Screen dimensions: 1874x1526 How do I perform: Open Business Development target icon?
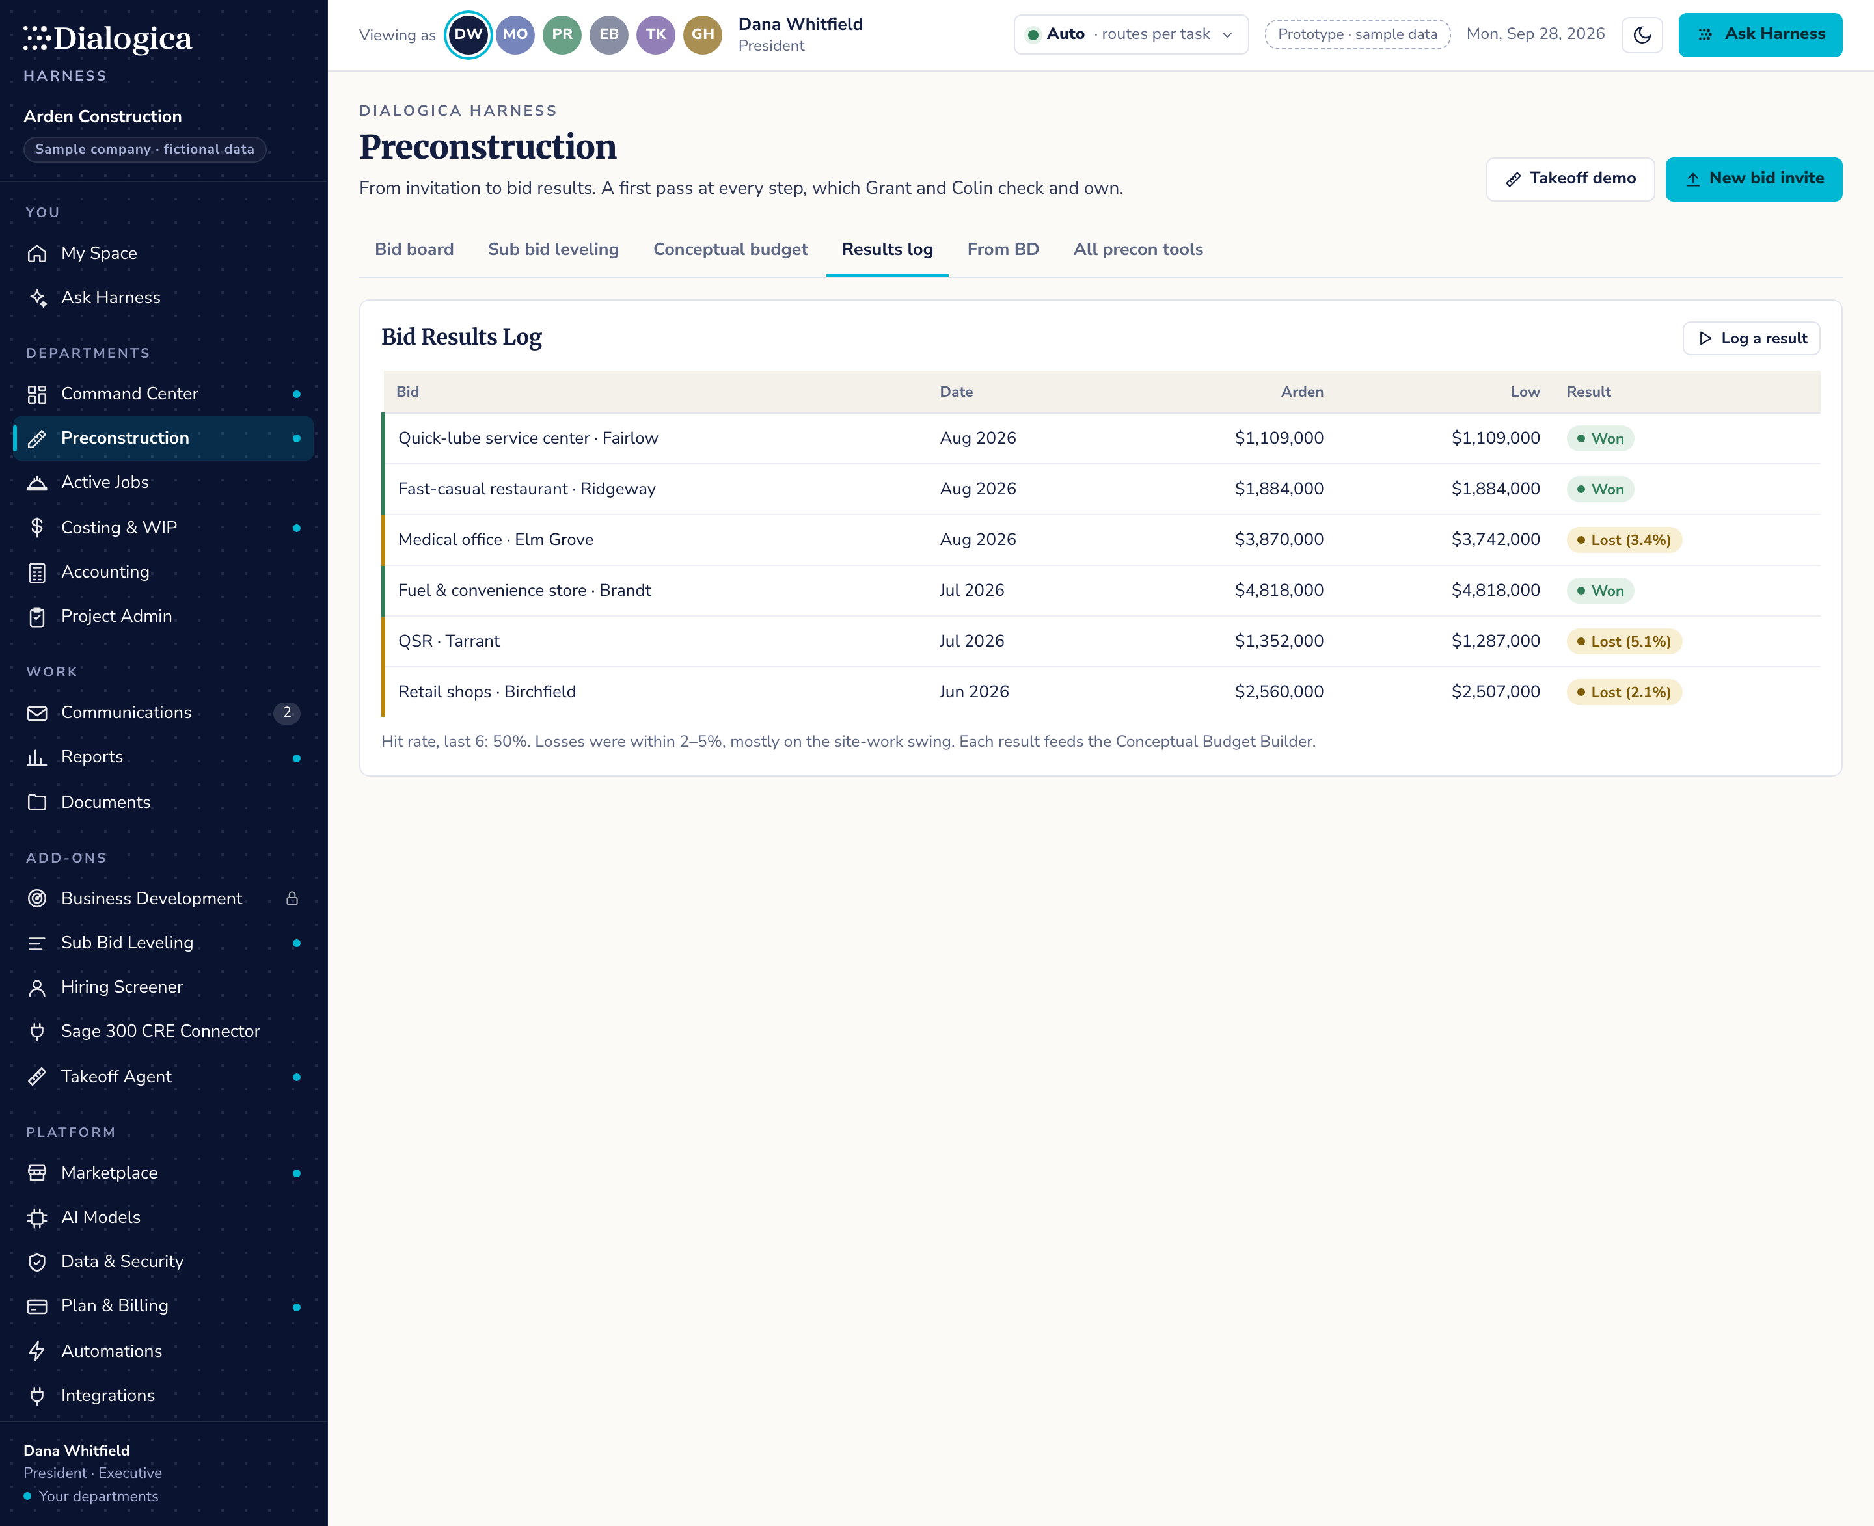(37, 898)
